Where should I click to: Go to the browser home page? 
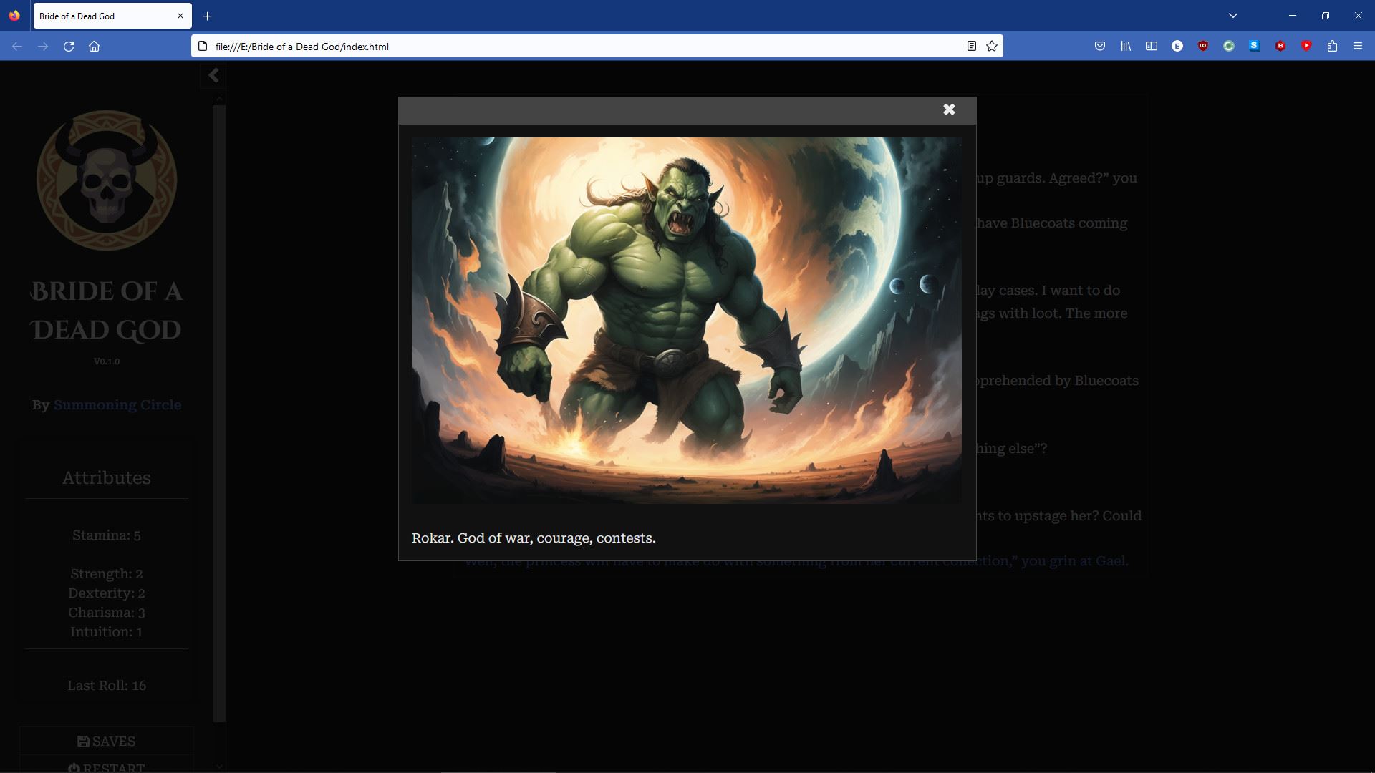tap(94, 47)
